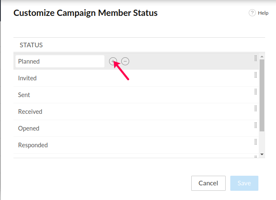Click the drag handle on the Sent row
The image size is (276, 200).
tap(255, 92)
